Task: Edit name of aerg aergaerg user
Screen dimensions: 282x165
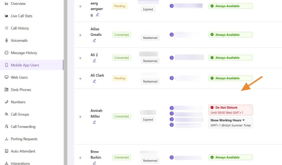Action: [98, 15]
